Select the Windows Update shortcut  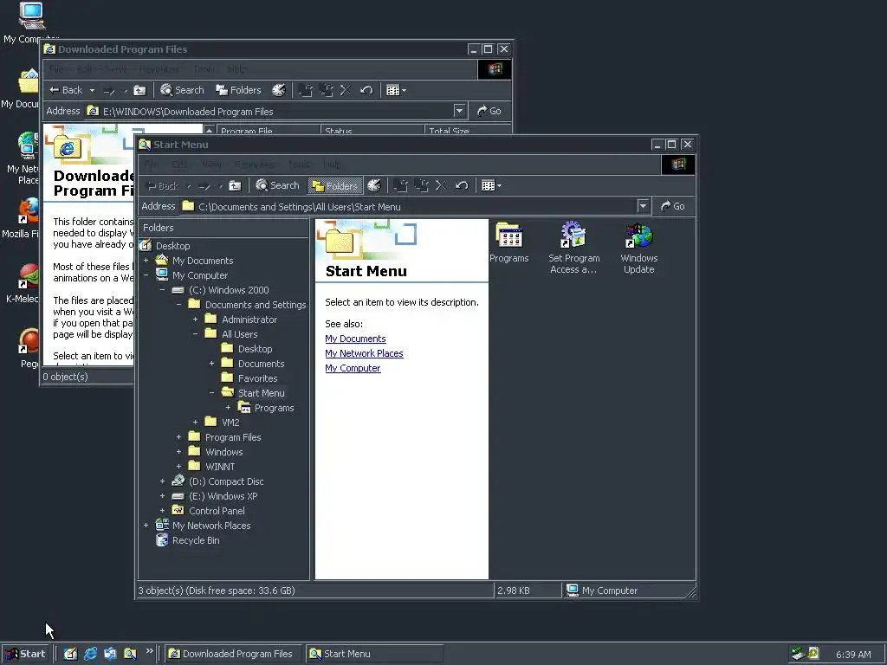click(638, 249)
